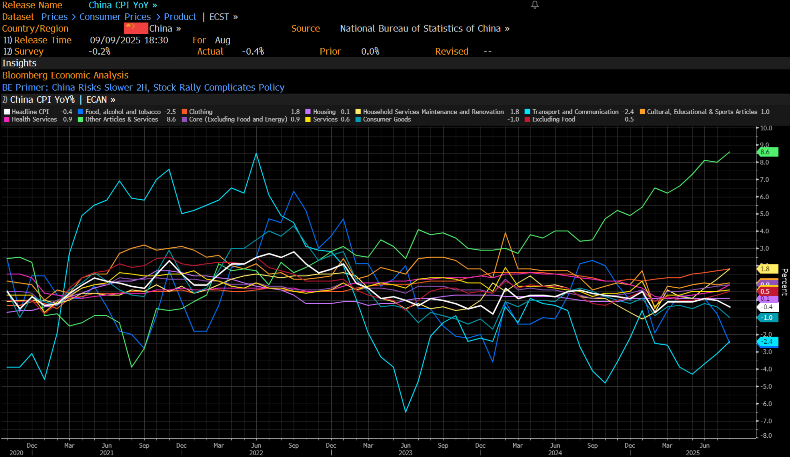Expand National Bureau of Statistics source
The image size is (790, 457).
point(424,28)
